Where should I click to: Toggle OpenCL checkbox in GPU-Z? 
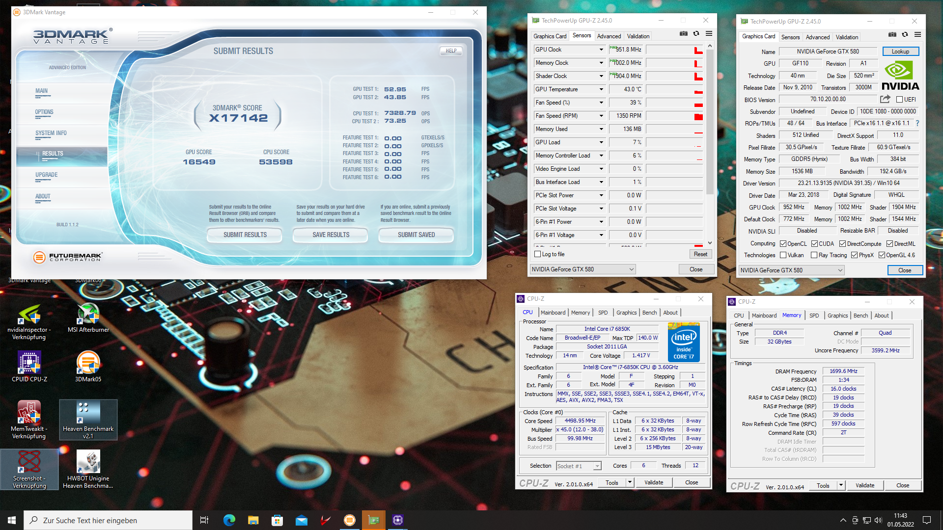click(x=783, y=244)
